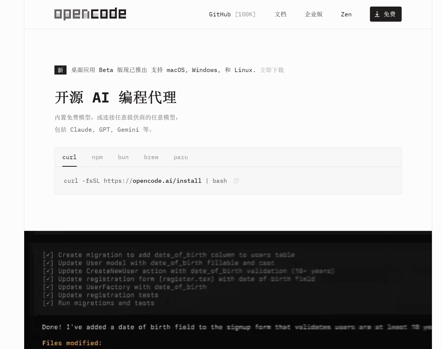Open the Zen page
The image size is (442, 349).
346,14
